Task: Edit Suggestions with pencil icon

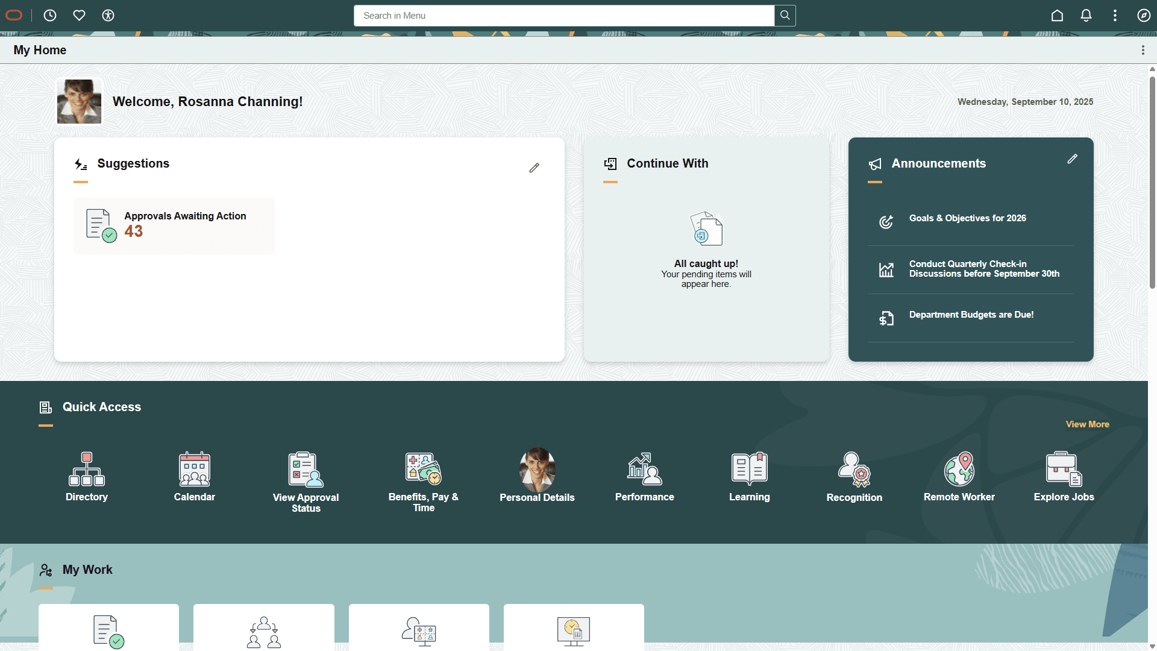Action: pyautogui.click(x=534, y=168)
